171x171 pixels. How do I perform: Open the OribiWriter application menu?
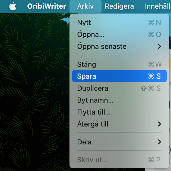pos(47,6)
